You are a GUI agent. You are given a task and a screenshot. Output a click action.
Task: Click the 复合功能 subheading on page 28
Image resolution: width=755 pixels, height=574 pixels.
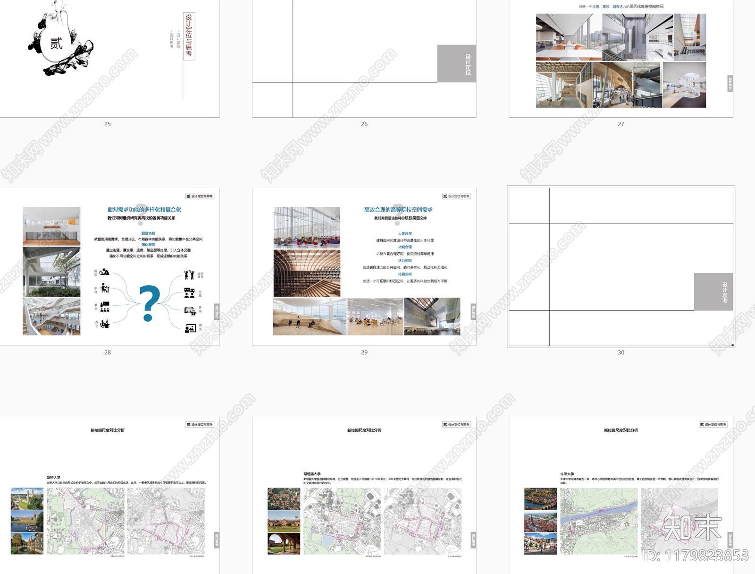coord(148,233)
